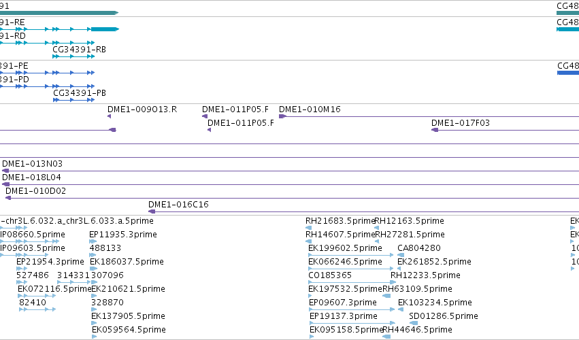Click the EK199602.5prime alignment line

coord(351,255)
